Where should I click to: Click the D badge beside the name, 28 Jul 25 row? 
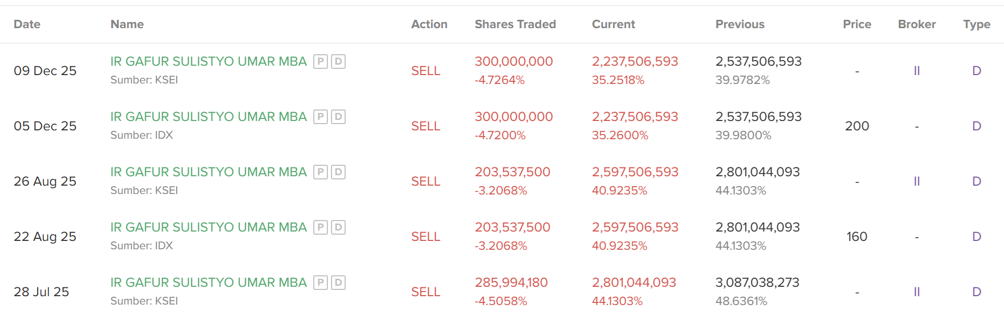tap(338, 283)
